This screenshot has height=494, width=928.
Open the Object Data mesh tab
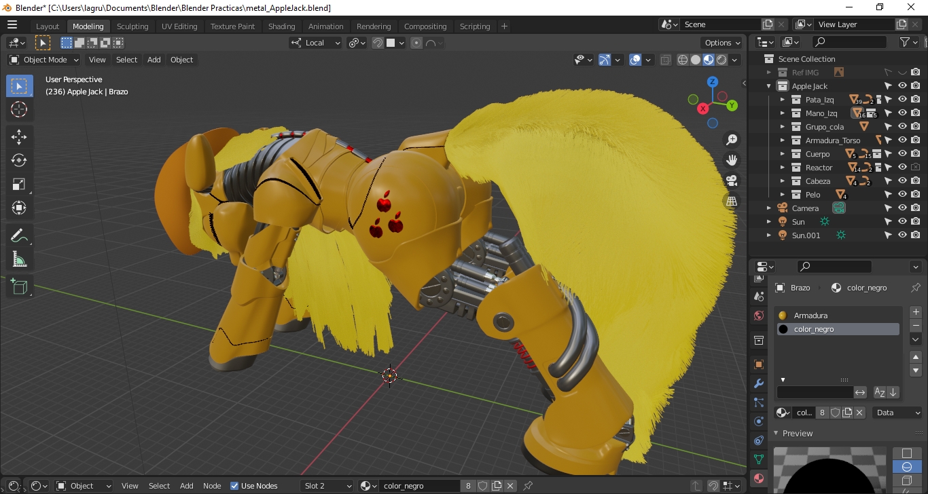tap(759, 459)
